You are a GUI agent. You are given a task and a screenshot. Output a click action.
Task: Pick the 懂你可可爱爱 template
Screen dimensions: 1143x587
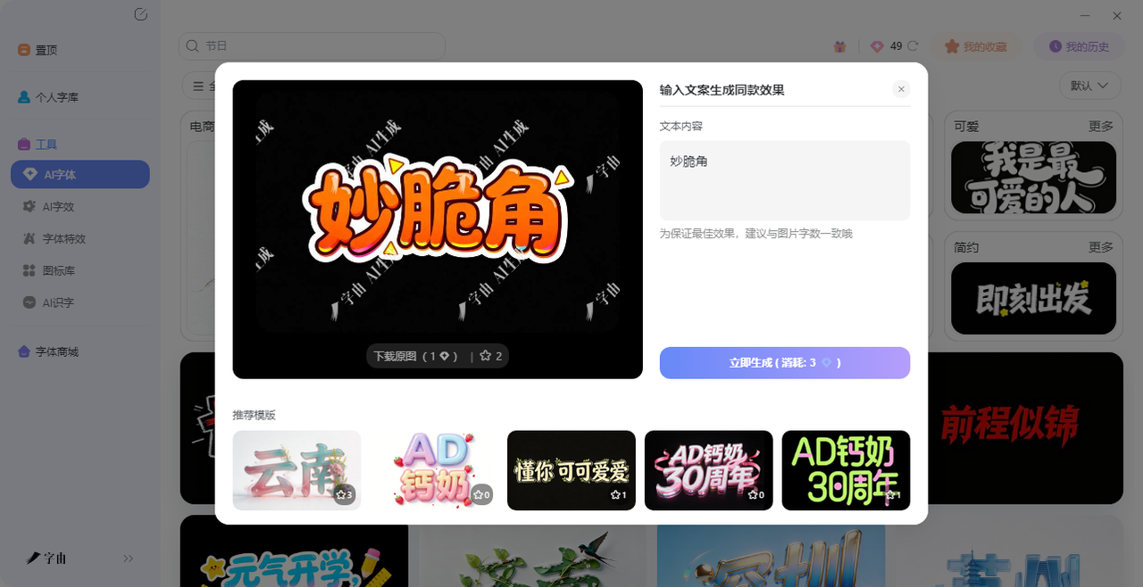[571, 470]
